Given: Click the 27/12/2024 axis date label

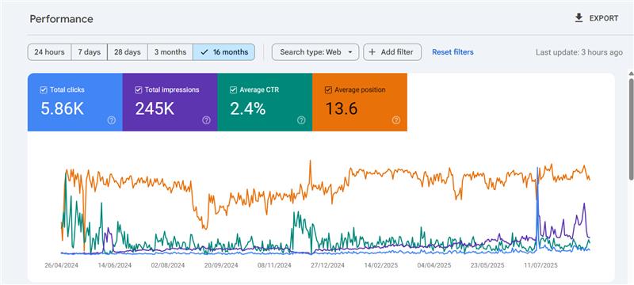Looking at the screenshot, I should click(327, 266).
